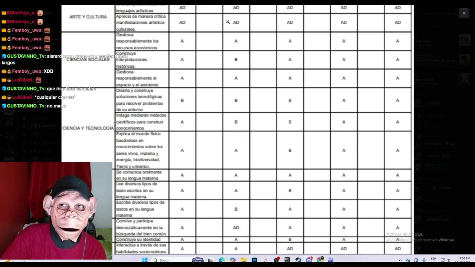Image resolution: width=475 pixels, height=267 pixels.
Task: Open the red-badged recording app icon
Action: (x=276, y=260)
